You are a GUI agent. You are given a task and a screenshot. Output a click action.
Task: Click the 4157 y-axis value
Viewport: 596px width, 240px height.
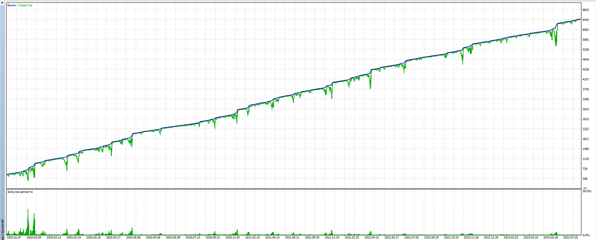(586, 80)
